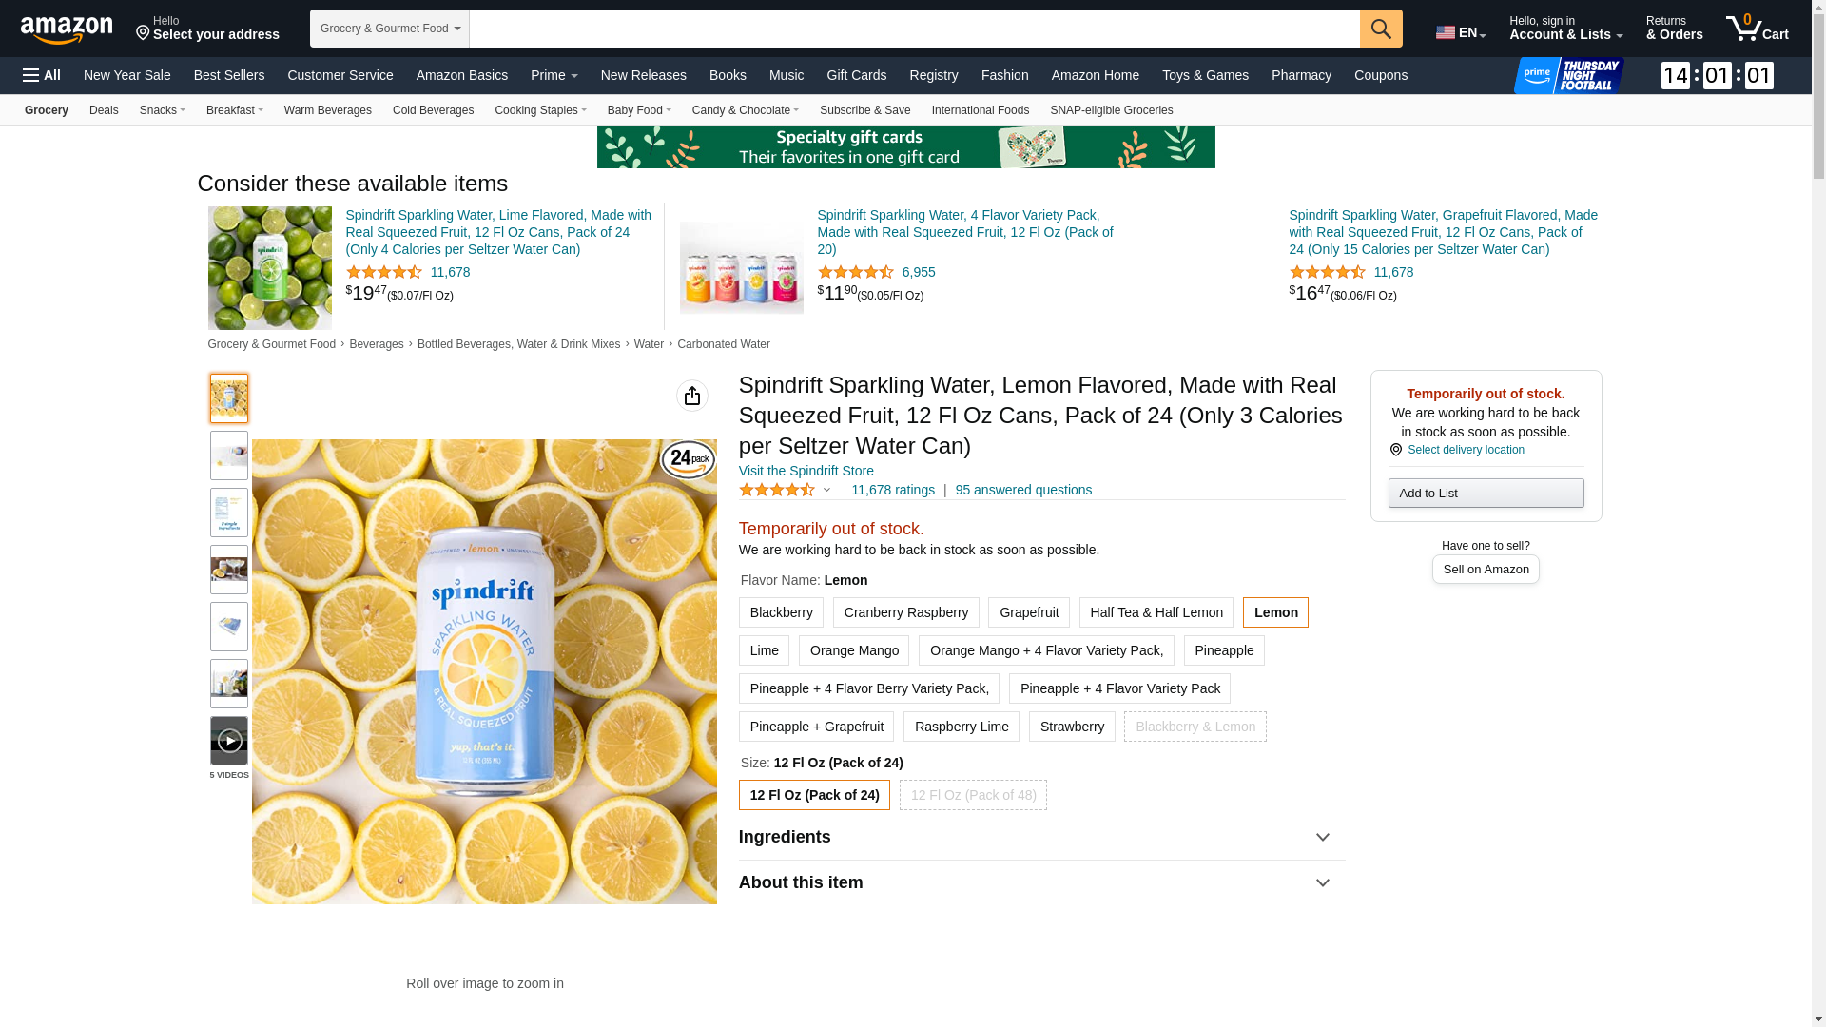This screenshot has width=1826, height=1027.
Task: Click the delivery location pin icon
Action: [x=1396, y=450]
